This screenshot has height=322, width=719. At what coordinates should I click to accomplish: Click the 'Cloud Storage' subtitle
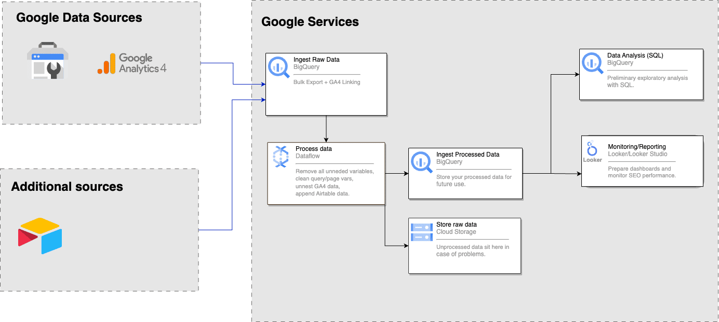pos(456,232)
